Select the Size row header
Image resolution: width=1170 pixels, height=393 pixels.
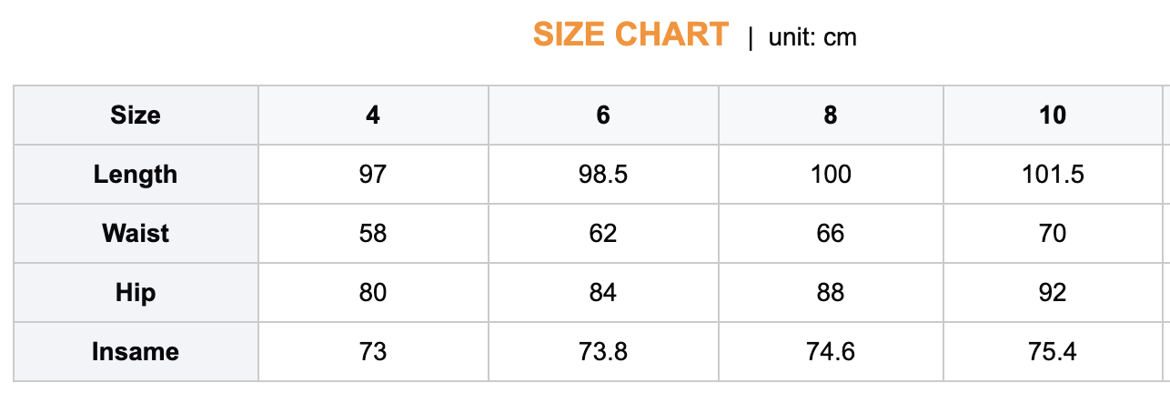(136, 116)
